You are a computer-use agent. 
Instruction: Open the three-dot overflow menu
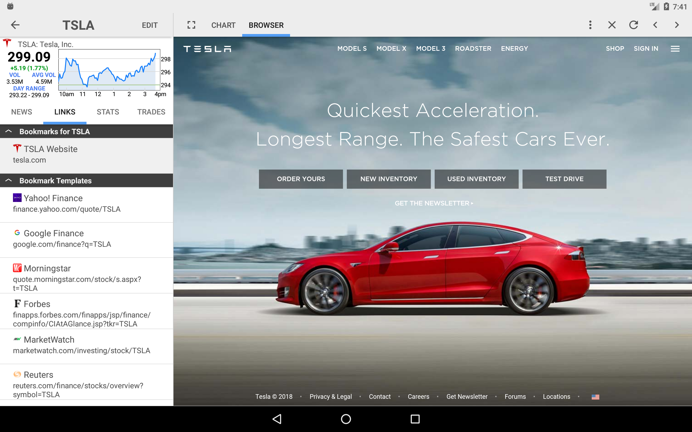tap(590, 25)
